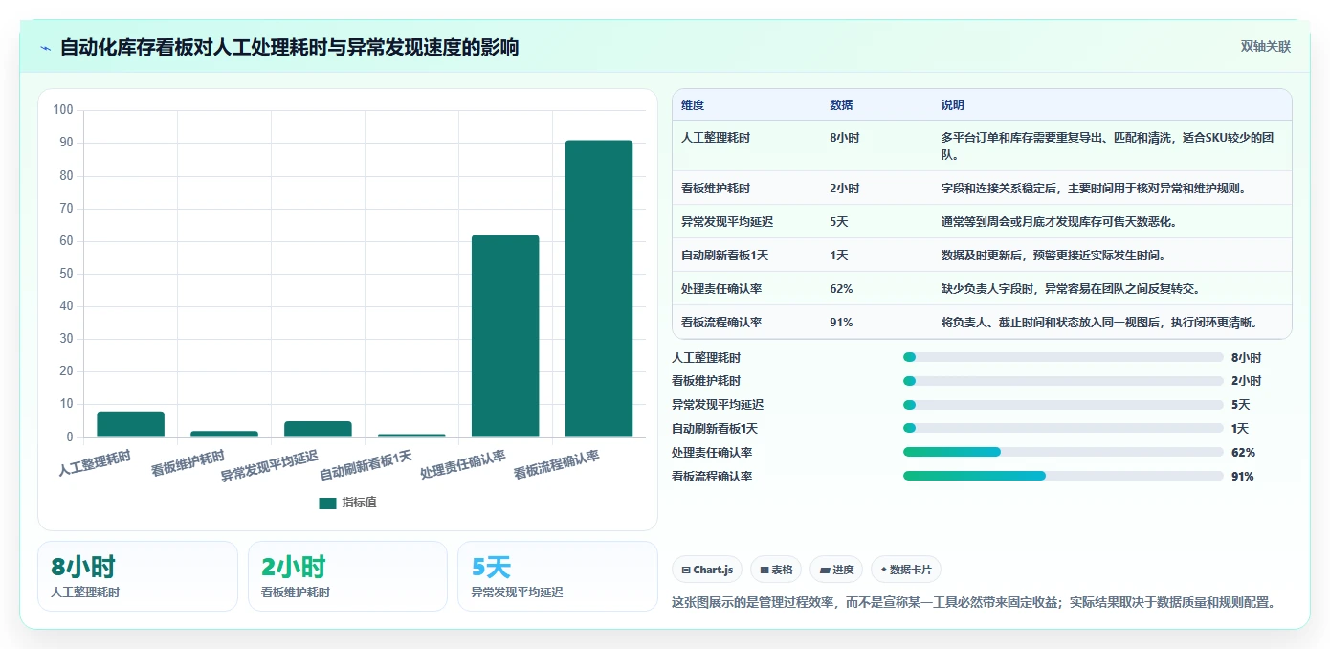The height and width of the screenshot is (649, 1330).
Task: Click the 自动刷新看板1天 progress row label
Action: point(715,429)
